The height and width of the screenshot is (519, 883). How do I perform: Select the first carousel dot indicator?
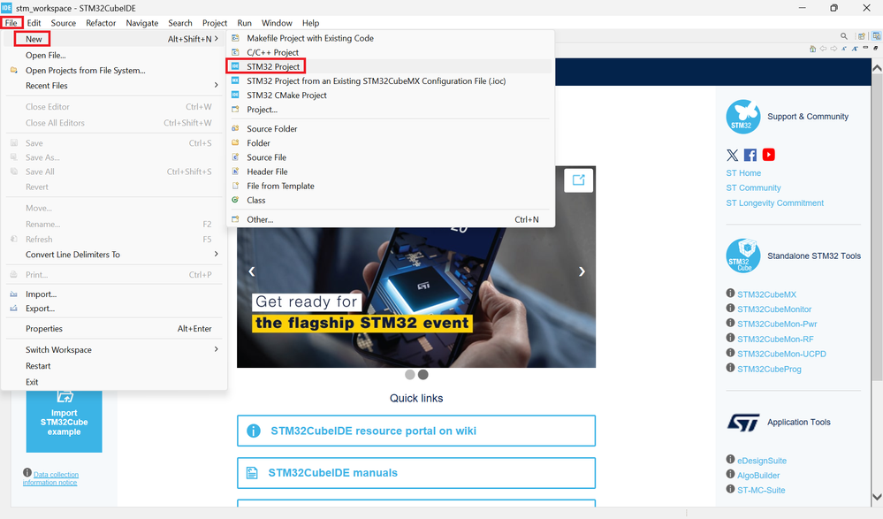pos(410,375)
